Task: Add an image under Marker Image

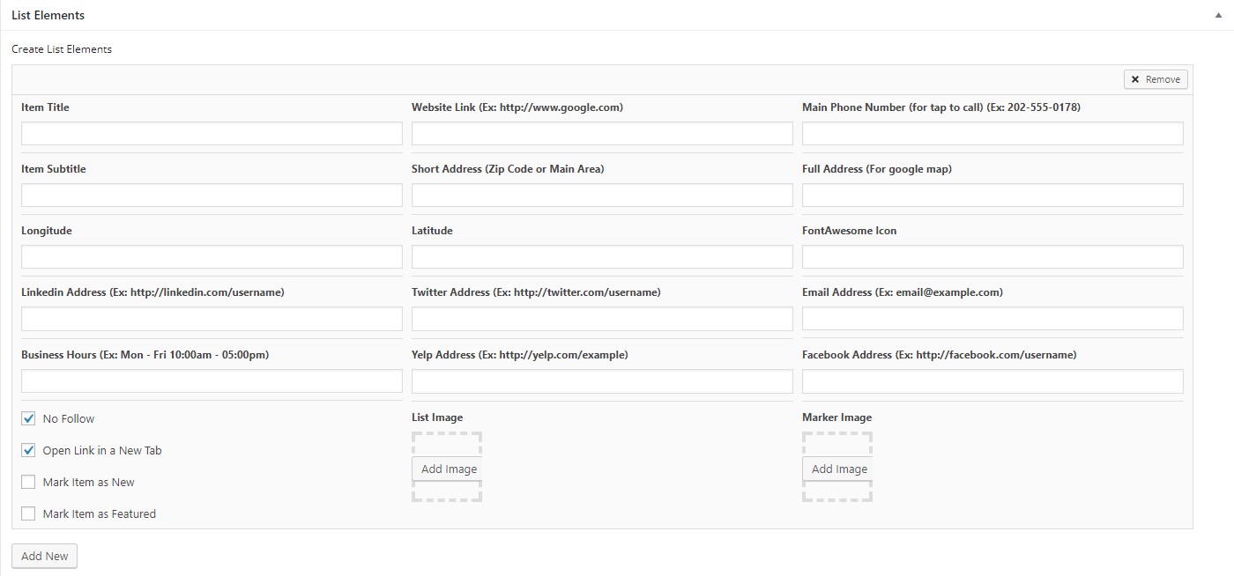Action: tap(836, 469)
